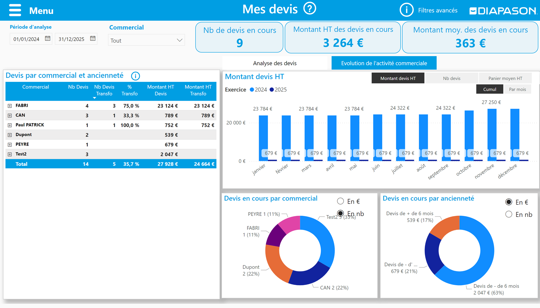This screenshot has width=540, height=308.
Task: Click the Filtres avancés info icon
Action: (x=406, y=10)
